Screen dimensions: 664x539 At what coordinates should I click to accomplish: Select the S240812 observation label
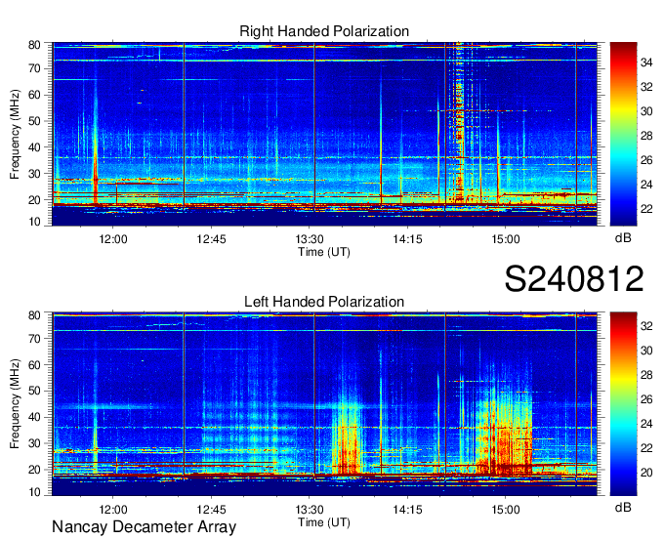pyautogui.click(x=574, y=278)
